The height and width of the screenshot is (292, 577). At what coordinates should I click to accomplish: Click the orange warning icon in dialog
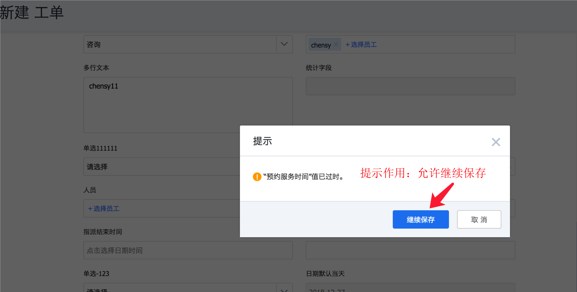[257, 177]
